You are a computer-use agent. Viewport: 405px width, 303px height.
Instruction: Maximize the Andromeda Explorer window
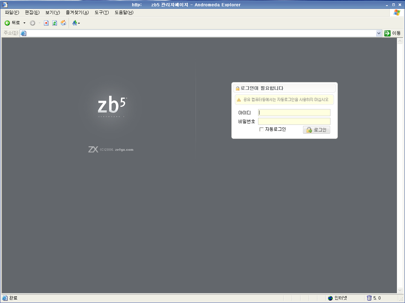pyautogui.click(x=393, y=5)
